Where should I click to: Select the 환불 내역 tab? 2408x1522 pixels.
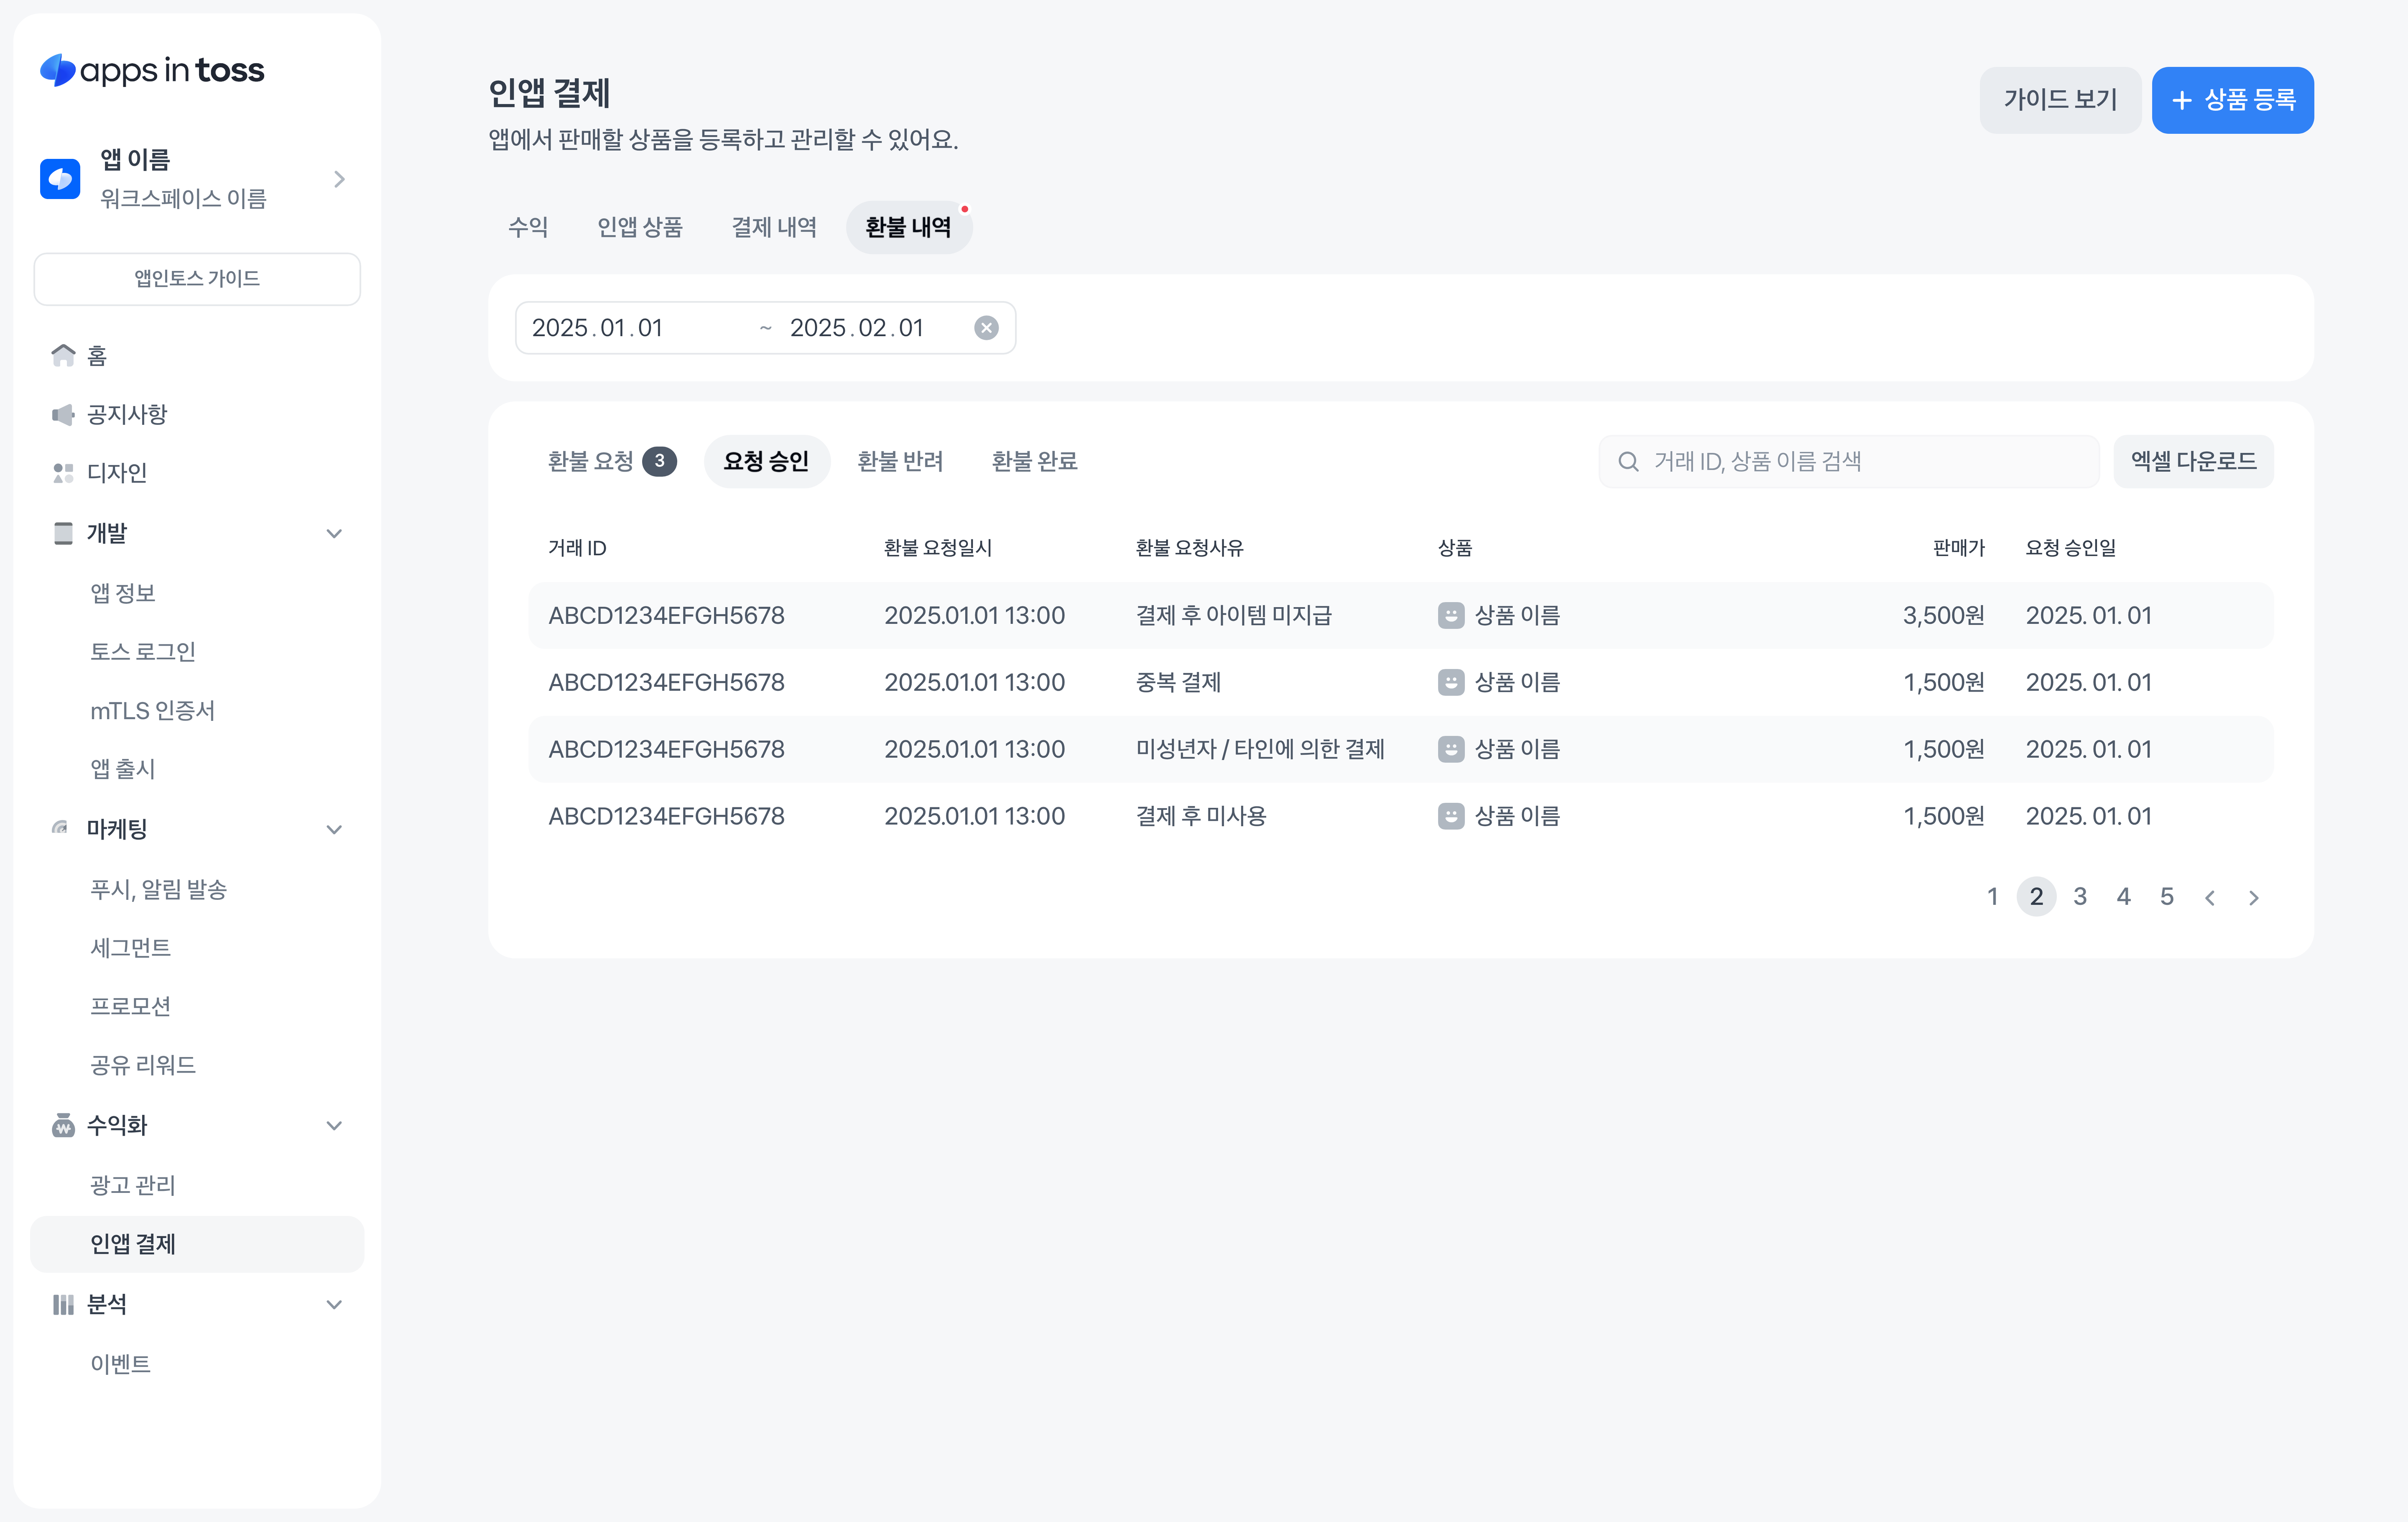(909, 227)
